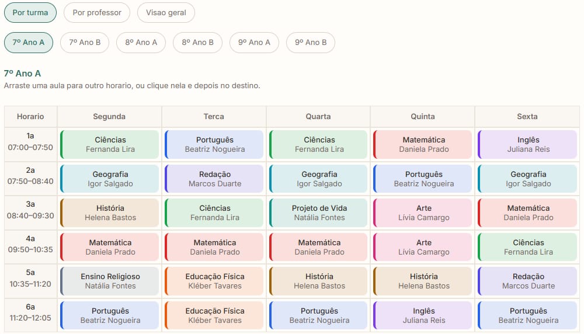Select Terca 2a Redação lesson
Viewport: 584px width, 334px height.
coord(214,179)
